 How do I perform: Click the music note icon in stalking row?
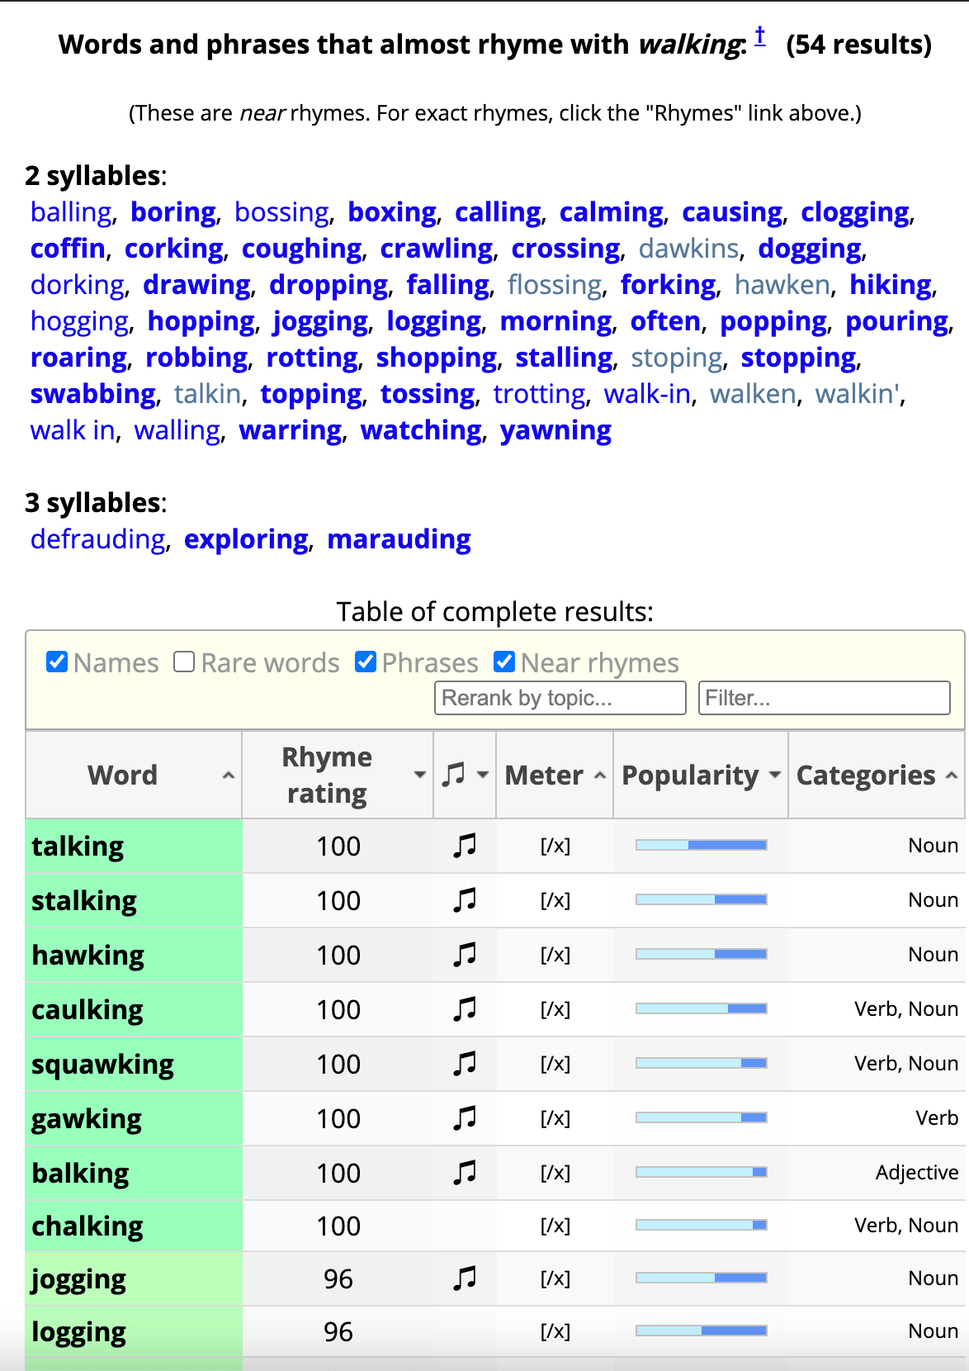(465, 899)
